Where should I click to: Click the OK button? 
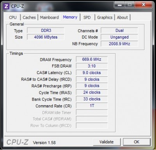pos(136,142)
